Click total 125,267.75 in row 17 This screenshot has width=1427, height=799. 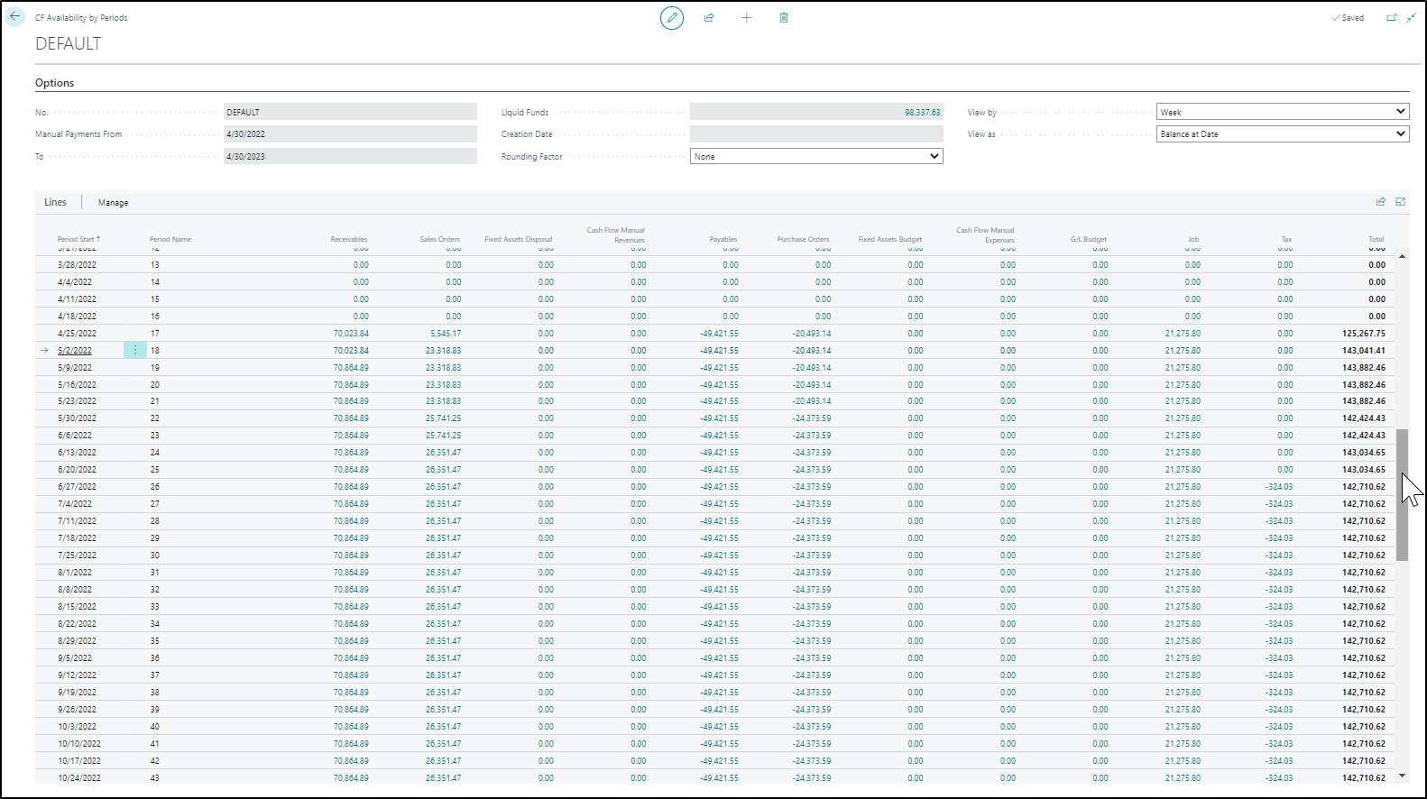pos(1364,334)
